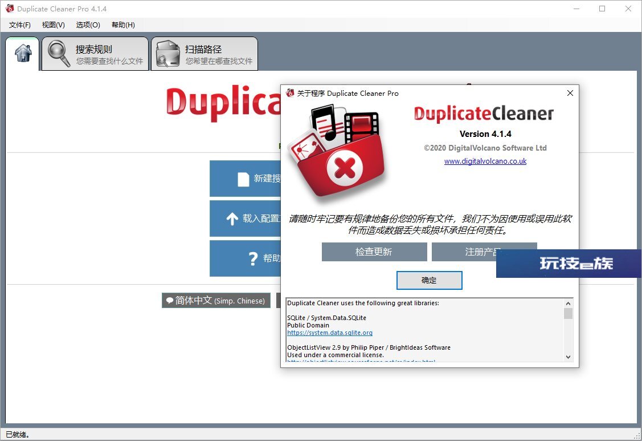The width and height of the screenshot is (642, 441).
Task: Click the large red folder logo image
Action: coord(337,155)
